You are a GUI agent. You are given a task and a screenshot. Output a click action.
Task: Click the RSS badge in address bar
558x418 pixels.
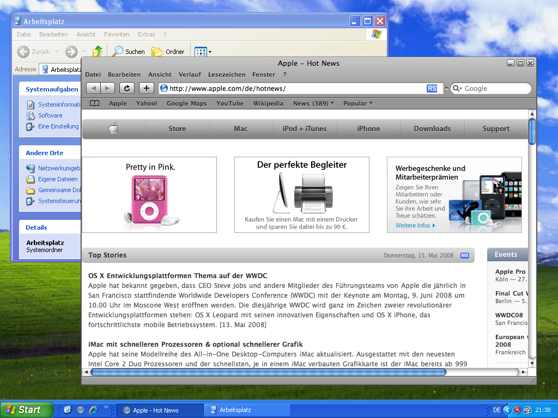tap(432, 89)
